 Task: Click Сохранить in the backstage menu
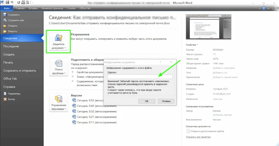point(11,15)
